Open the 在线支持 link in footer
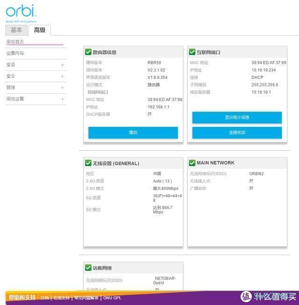 point(61,298)
